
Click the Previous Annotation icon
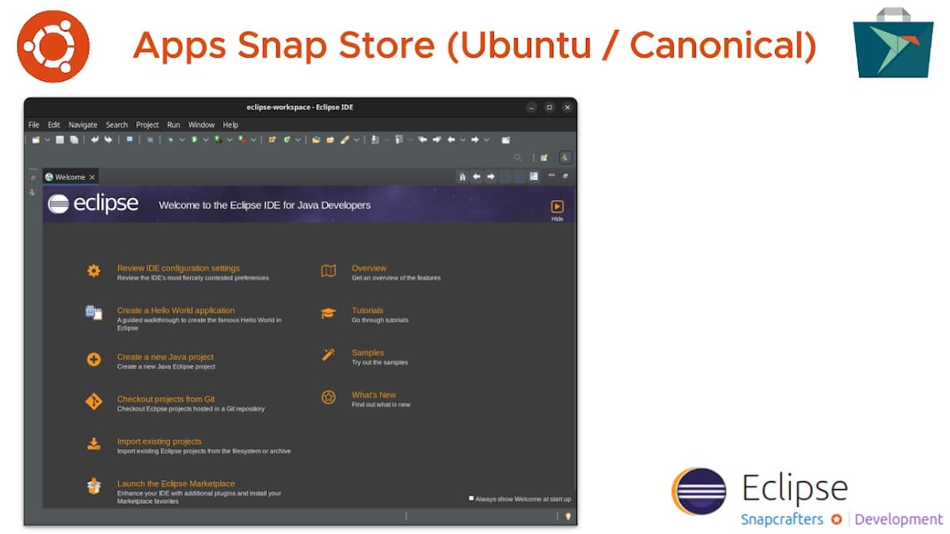[399, 140]
